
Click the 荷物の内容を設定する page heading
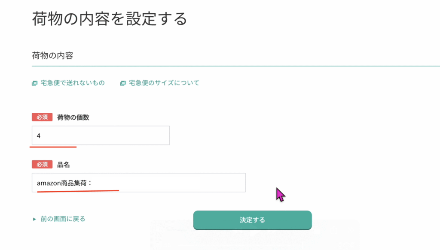point(110,19)
